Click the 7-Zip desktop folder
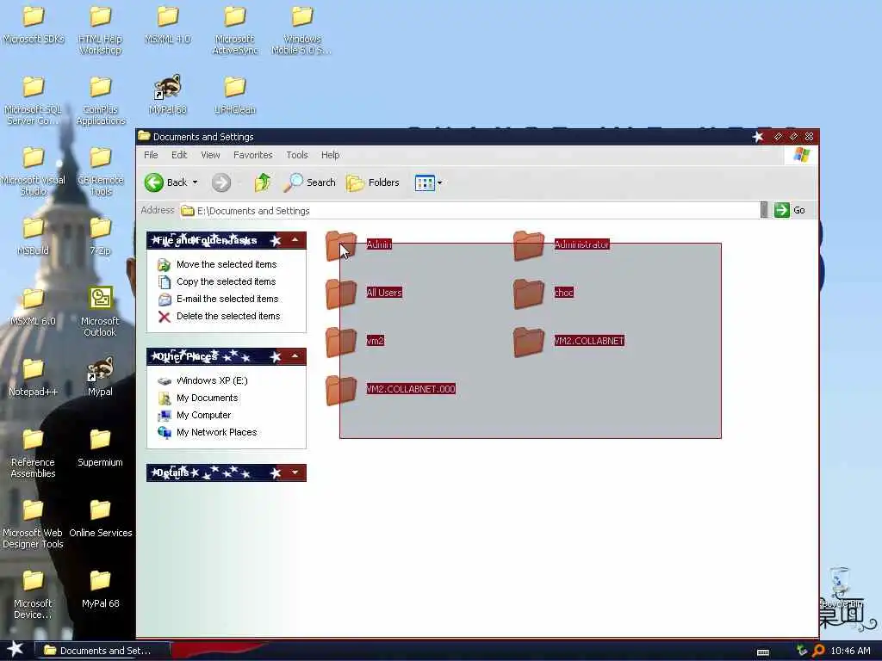The height and width of the screenshot is (661, 882). click(100, 227)
